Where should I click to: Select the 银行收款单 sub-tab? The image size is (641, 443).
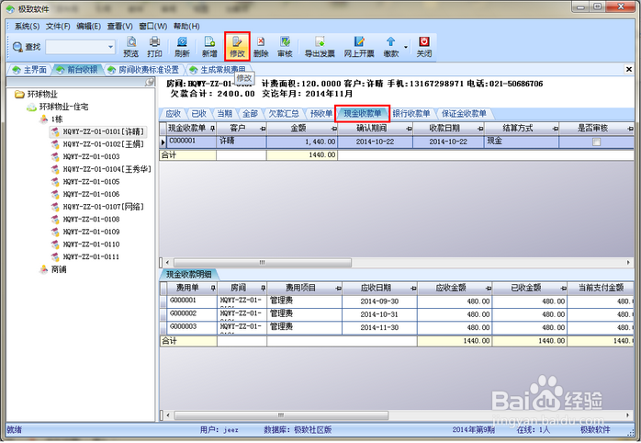[411, 113]
